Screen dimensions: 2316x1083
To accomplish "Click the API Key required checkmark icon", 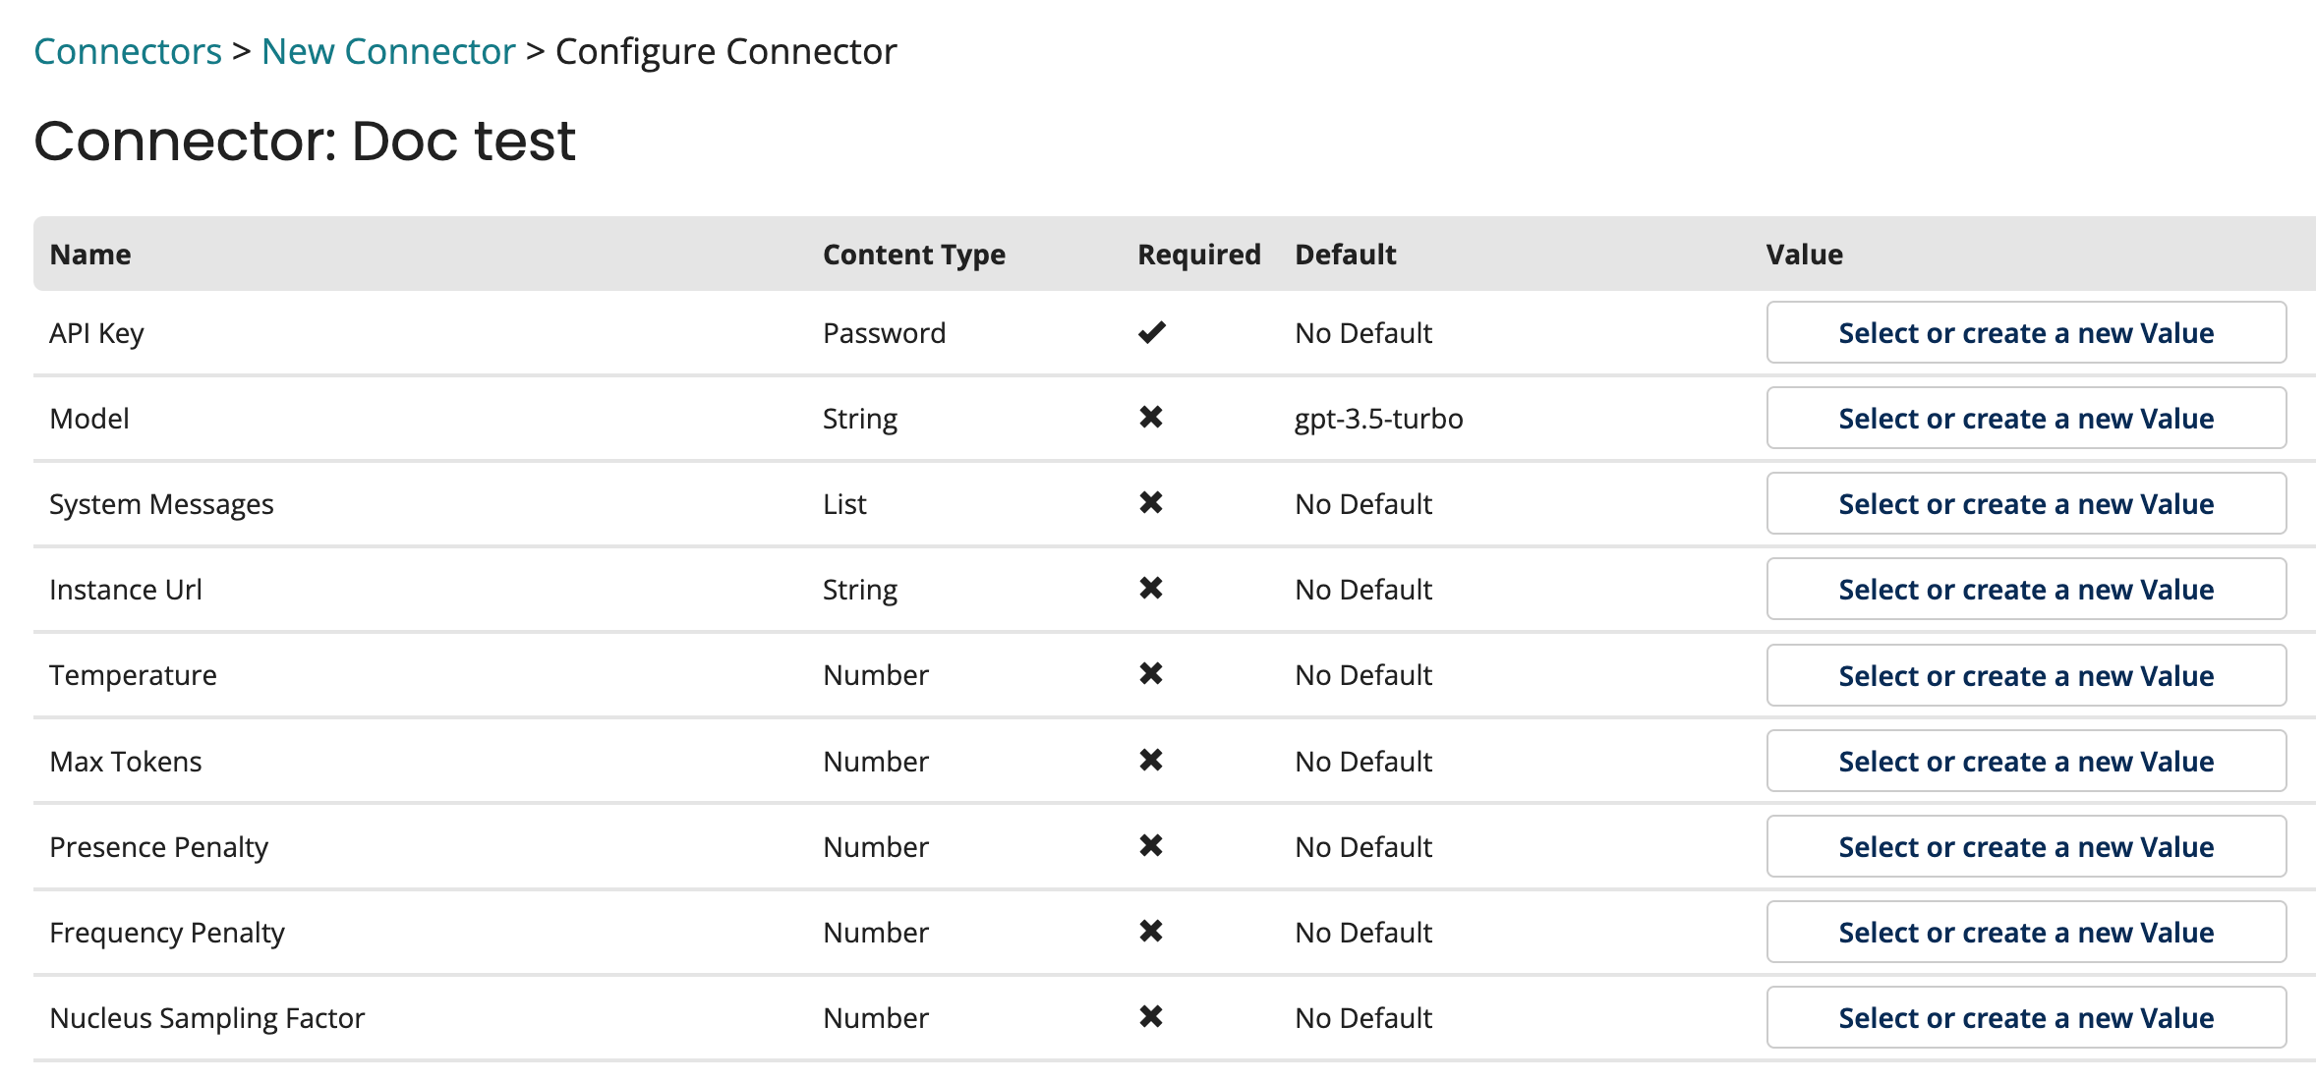I will click(x=1151, y=333).
